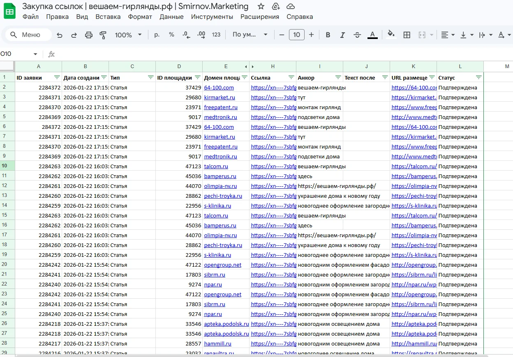
Task: Click the undo arrow icon
Action: [x=60, y=35]
